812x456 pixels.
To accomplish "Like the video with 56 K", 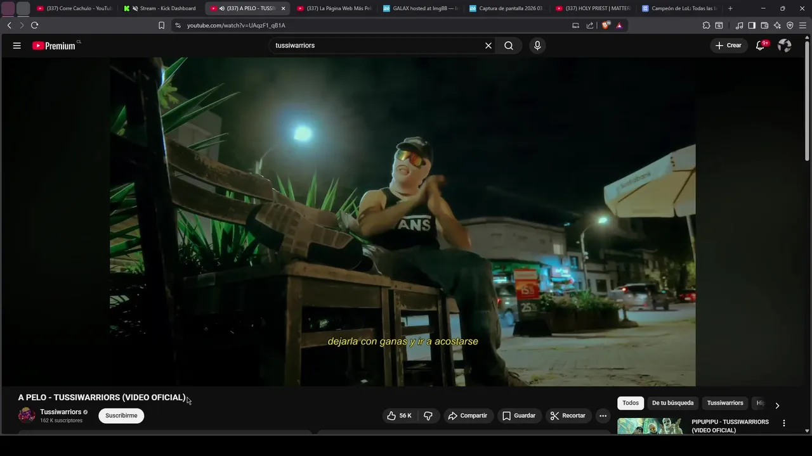I will point(399,415).
